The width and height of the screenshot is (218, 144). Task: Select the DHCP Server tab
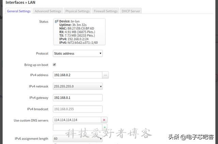pyautogui.click(x=131, y=11)
